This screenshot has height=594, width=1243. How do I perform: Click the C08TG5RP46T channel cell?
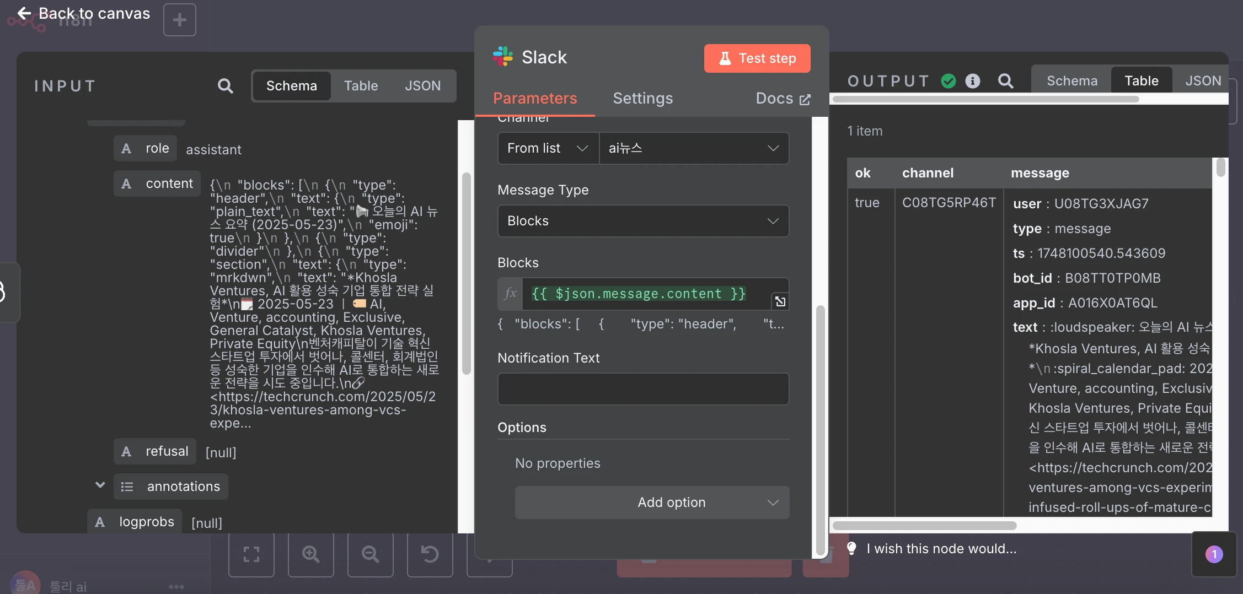949,203
